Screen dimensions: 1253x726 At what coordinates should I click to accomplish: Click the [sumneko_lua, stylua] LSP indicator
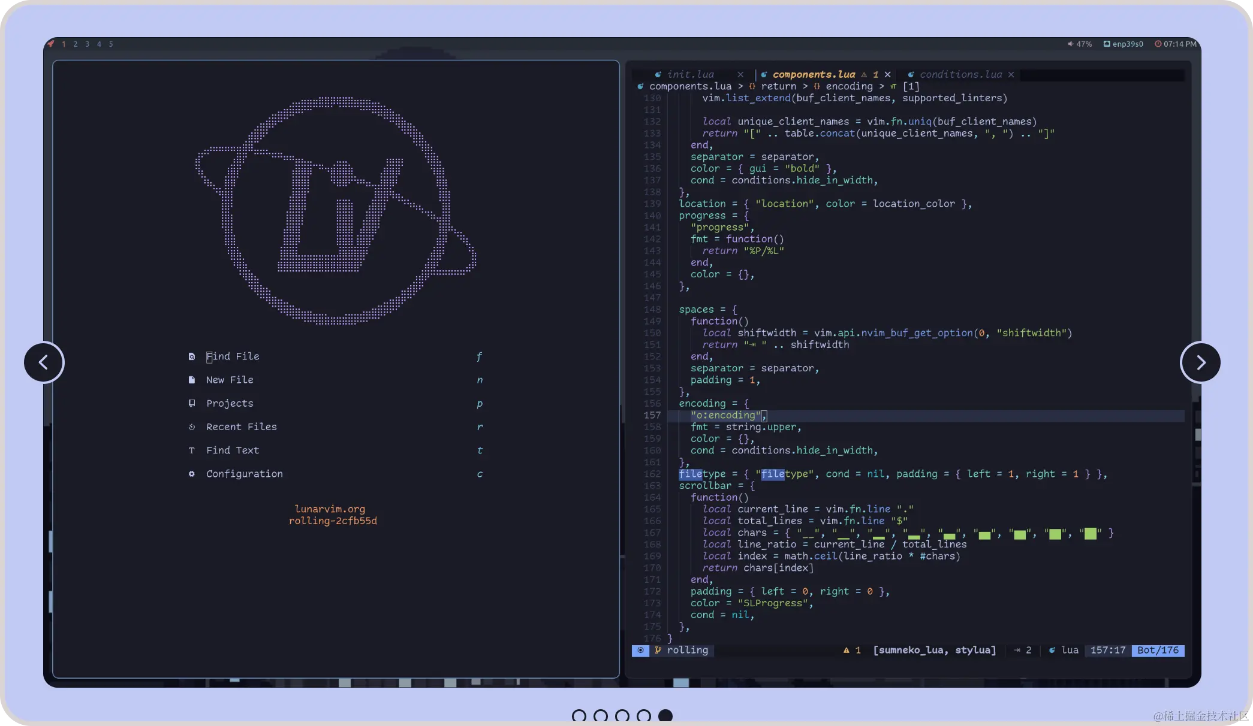point(934,651)
